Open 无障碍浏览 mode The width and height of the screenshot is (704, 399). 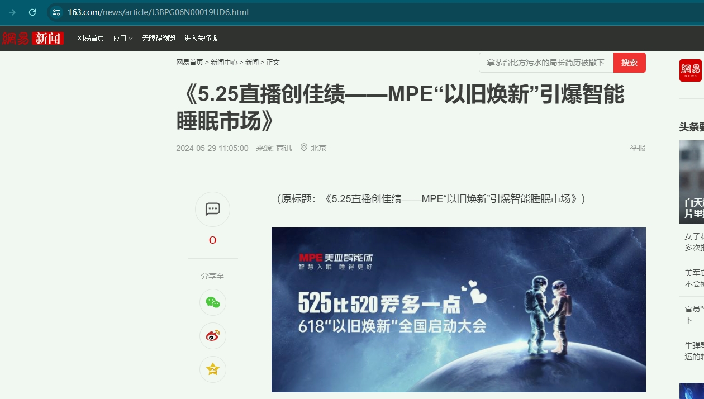tap(159, 38)
